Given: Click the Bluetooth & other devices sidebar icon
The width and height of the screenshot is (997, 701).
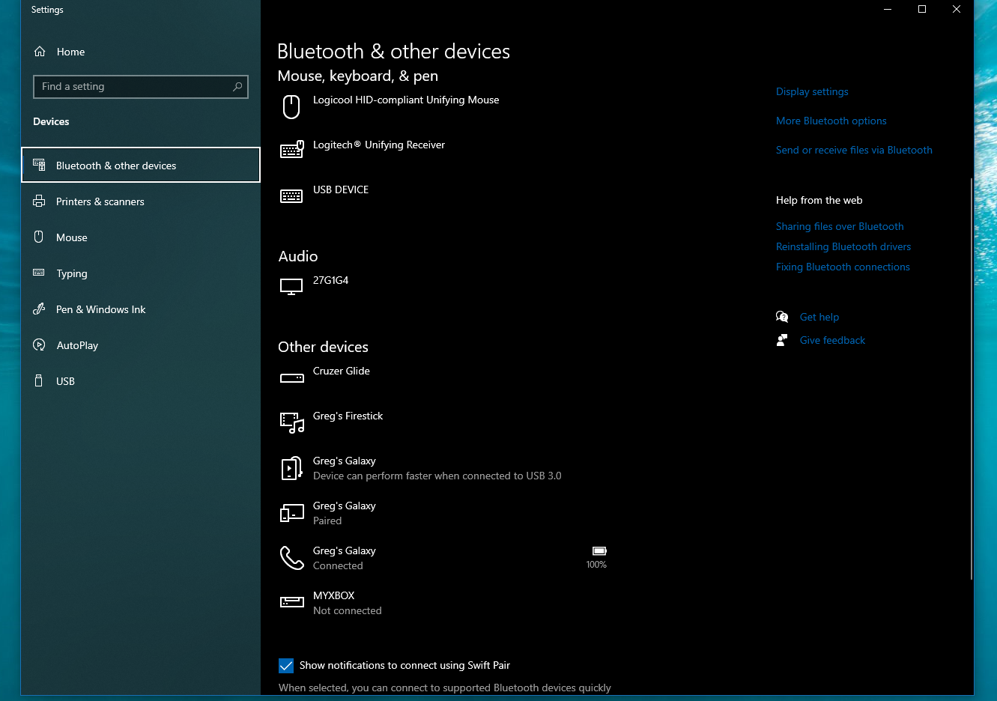Looking at the screenshot, I should (39, 166).
